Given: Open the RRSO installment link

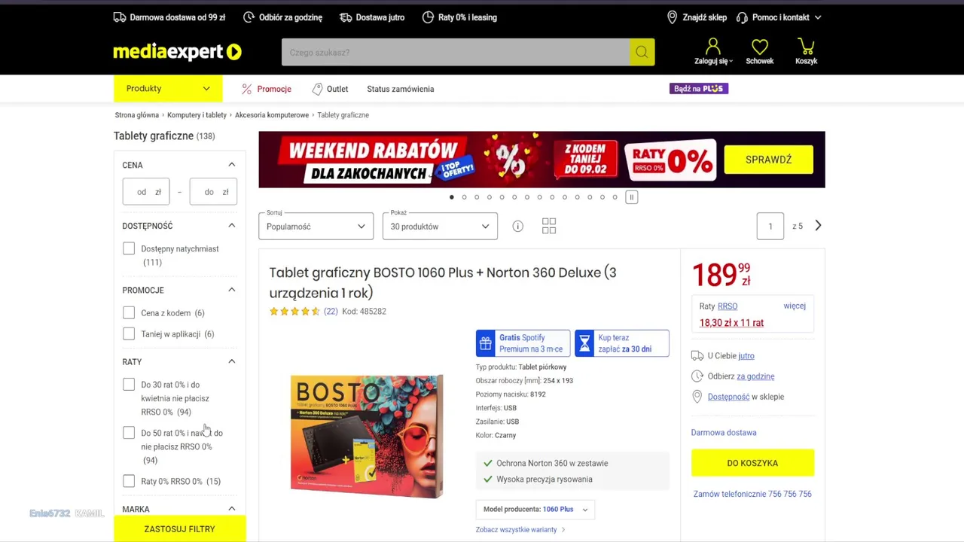Looking at the screenshot, I should pyautogui.click(x=728, y=306).
